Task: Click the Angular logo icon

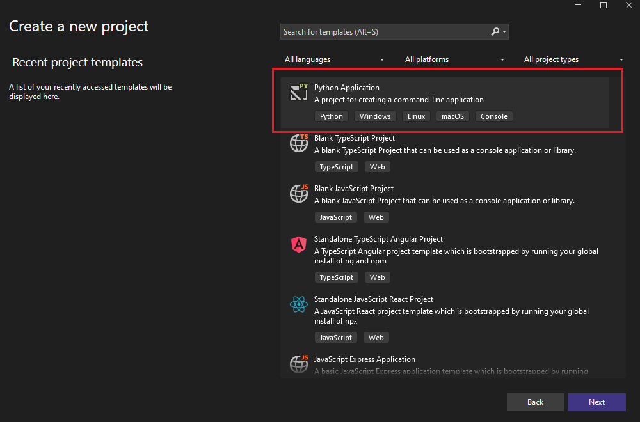Action: [x=299, y=244]
